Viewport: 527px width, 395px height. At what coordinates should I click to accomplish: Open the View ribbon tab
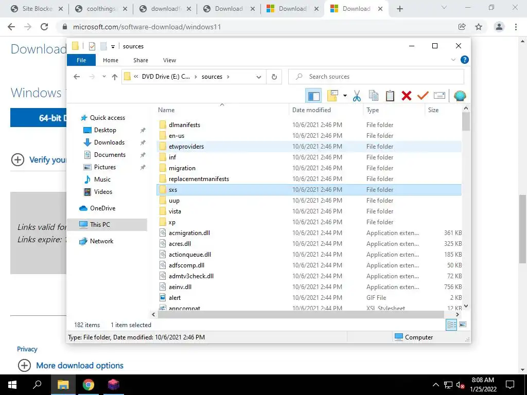click(x=169, y=60)
